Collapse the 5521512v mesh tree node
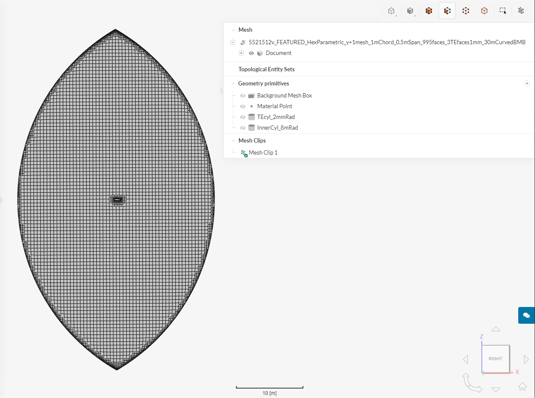Screen dimensions: 535x398 tap(232, 43)
